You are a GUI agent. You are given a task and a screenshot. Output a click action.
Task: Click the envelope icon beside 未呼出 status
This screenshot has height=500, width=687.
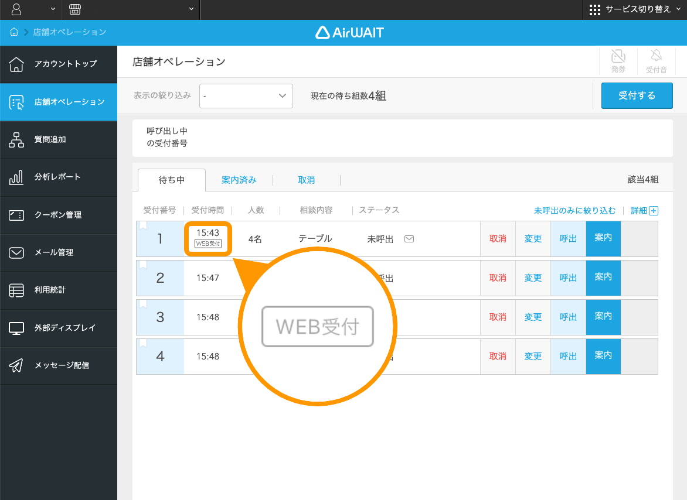(x=409, y=239)
